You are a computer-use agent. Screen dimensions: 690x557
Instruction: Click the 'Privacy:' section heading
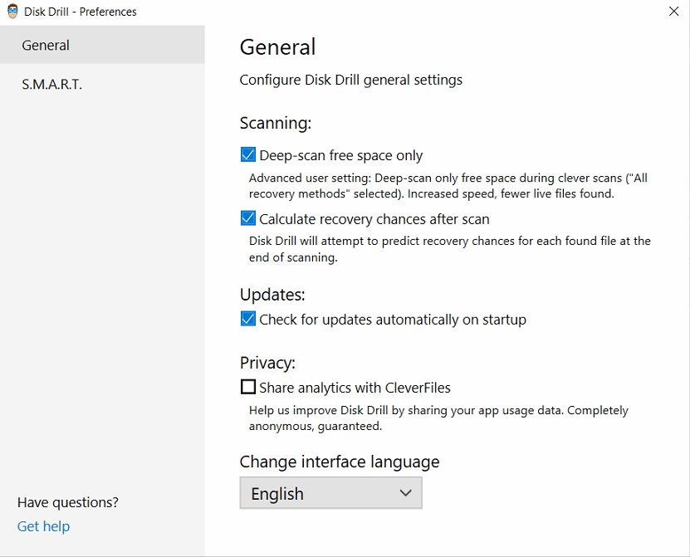click(x=267, y=363)
